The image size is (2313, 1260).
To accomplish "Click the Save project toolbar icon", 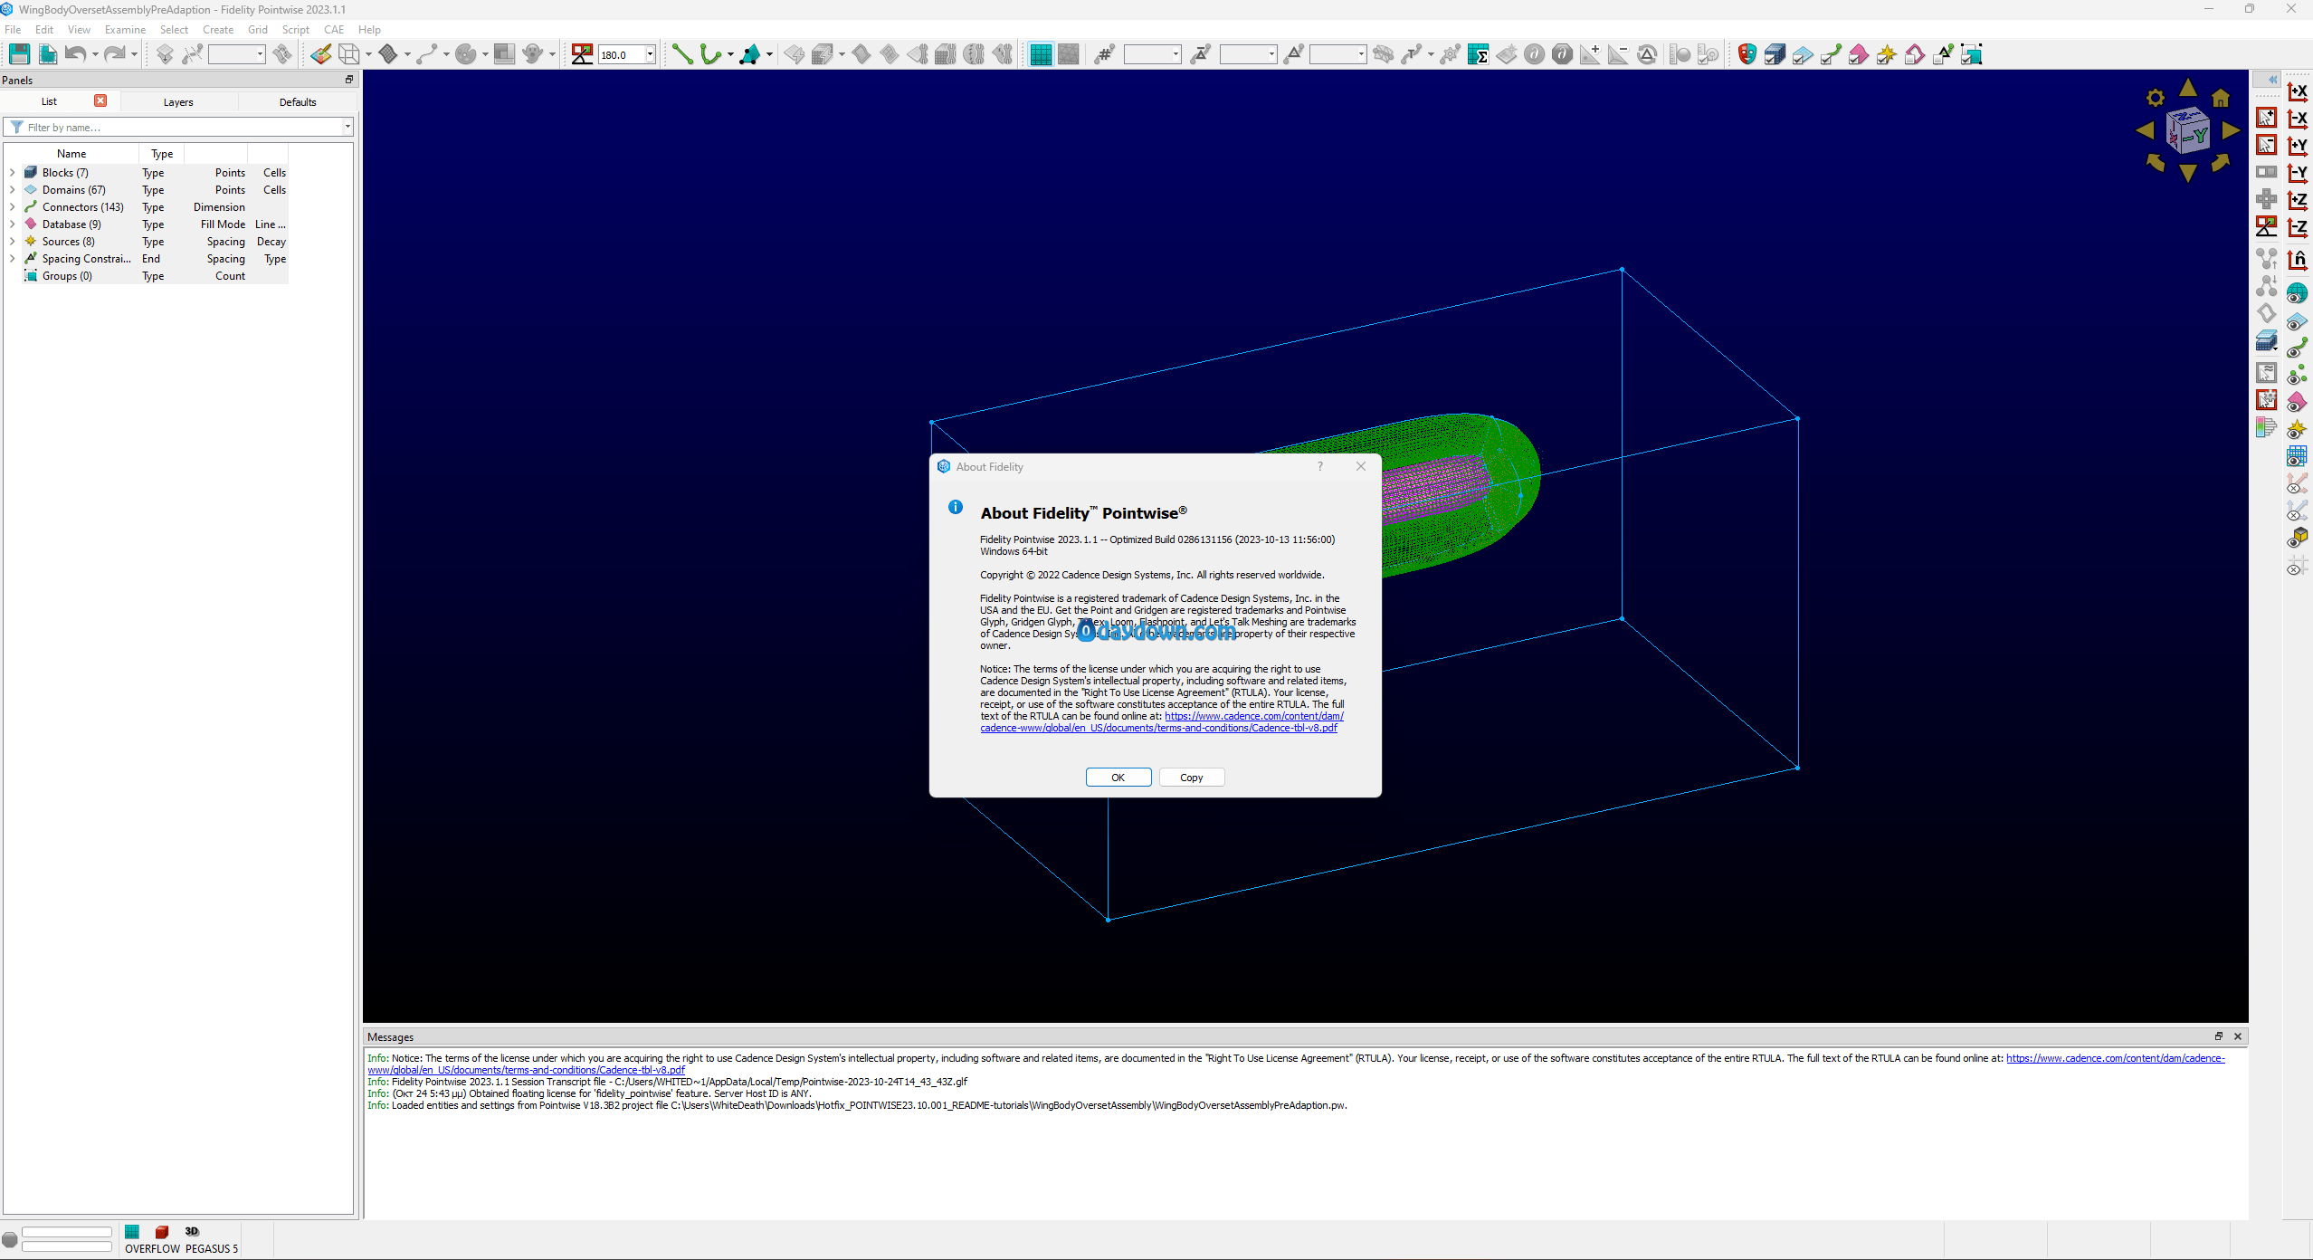I will coord(19,54).
